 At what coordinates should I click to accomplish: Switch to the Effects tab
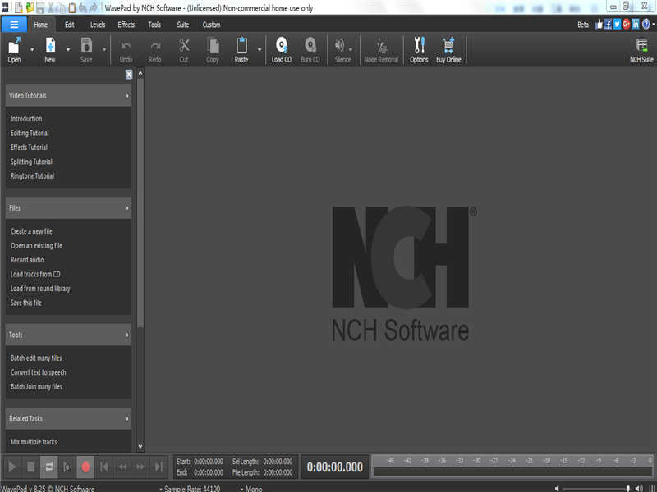(126, 25)
